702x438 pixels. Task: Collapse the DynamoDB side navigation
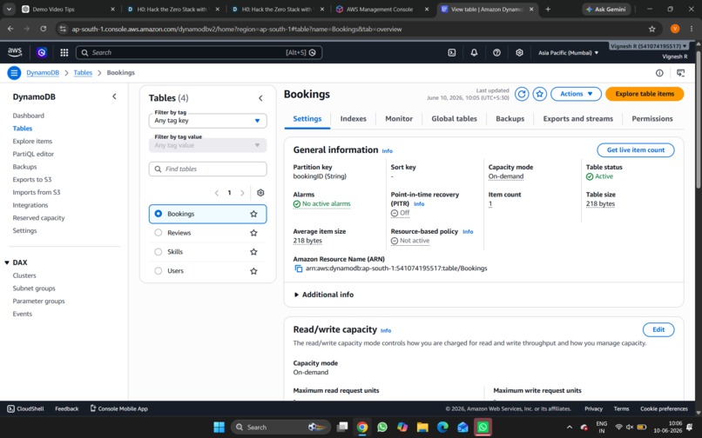pos(114,96)
